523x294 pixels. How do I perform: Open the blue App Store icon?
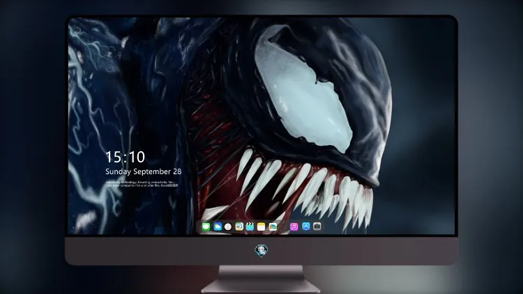[x=306, y=226]
